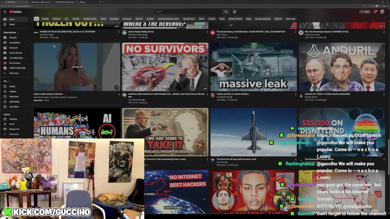Screen dimensions: 390x219
Task: Click the YouTube logo
Action: 15,12
